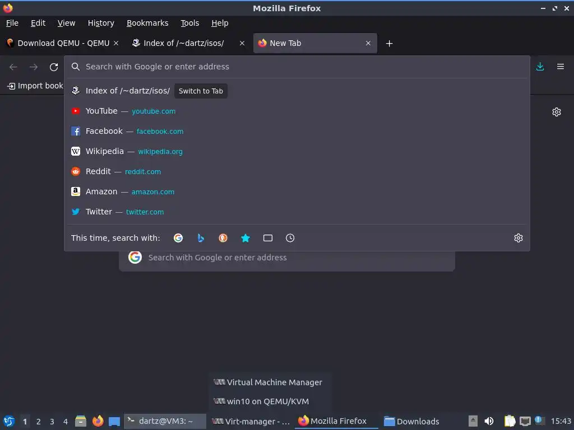Show desktop using taskbar icon

114,421
